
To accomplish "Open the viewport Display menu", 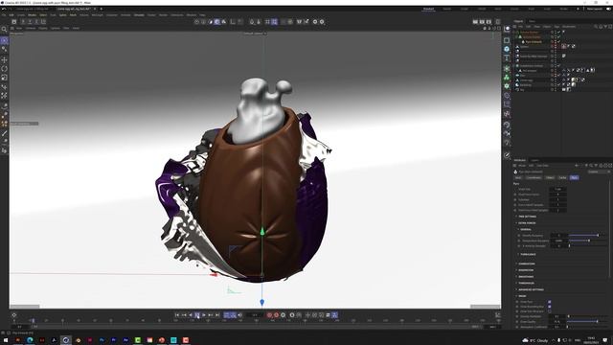I will tap(42, 28).
